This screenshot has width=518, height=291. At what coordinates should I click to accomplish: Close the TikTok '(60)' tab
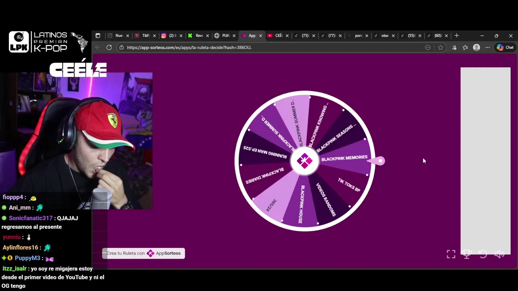click(x=446, y=36)
